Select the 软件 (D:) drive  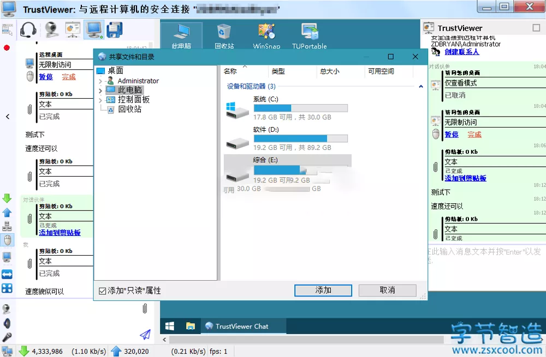tap(287, 138)
